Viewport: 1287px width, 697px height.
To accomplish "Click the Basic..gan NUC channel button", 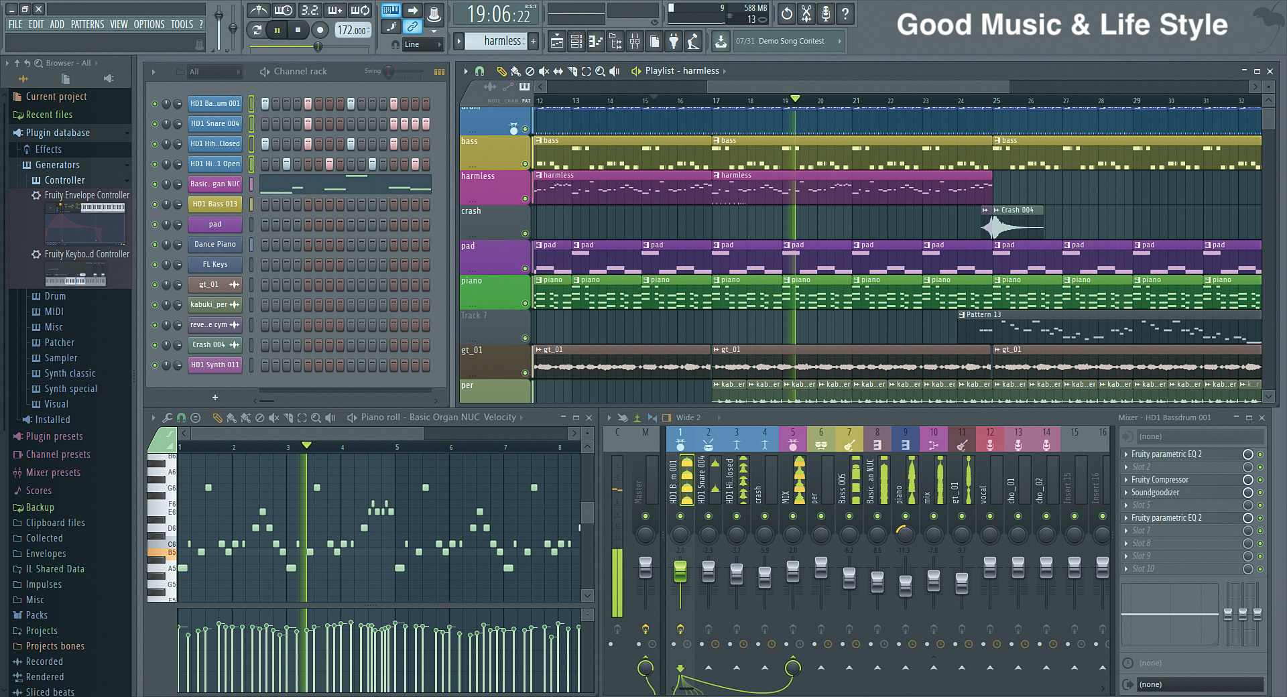I will click(x=215, y=184).
